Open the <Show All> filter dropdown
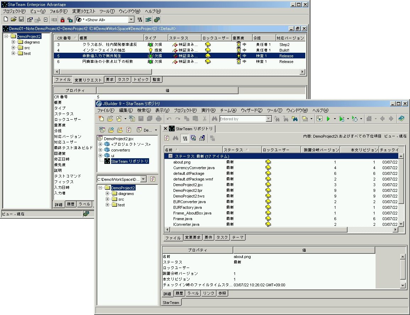 131,19
